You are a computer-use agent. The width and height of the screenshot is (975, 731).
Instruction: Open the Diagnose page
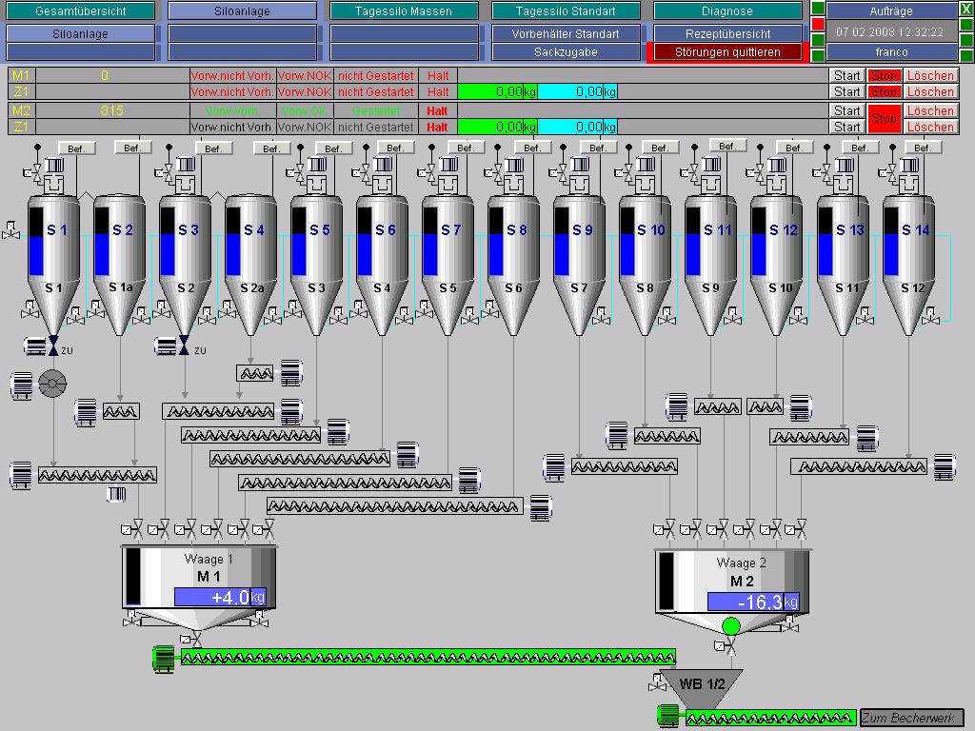(x=727, y=11)
